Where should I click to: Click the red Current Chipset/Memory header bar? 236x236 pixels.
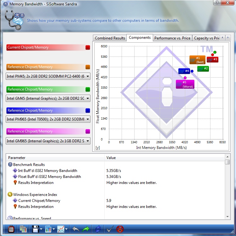pyautogui.click(x=48, y=47)
